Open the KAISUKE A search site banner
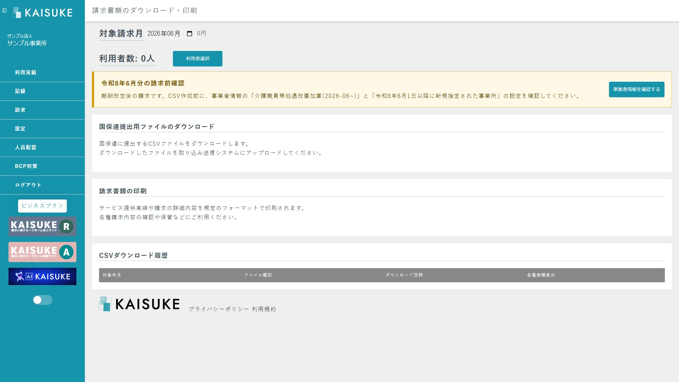This screenshot has height=382, width=679. pos(42,252)
